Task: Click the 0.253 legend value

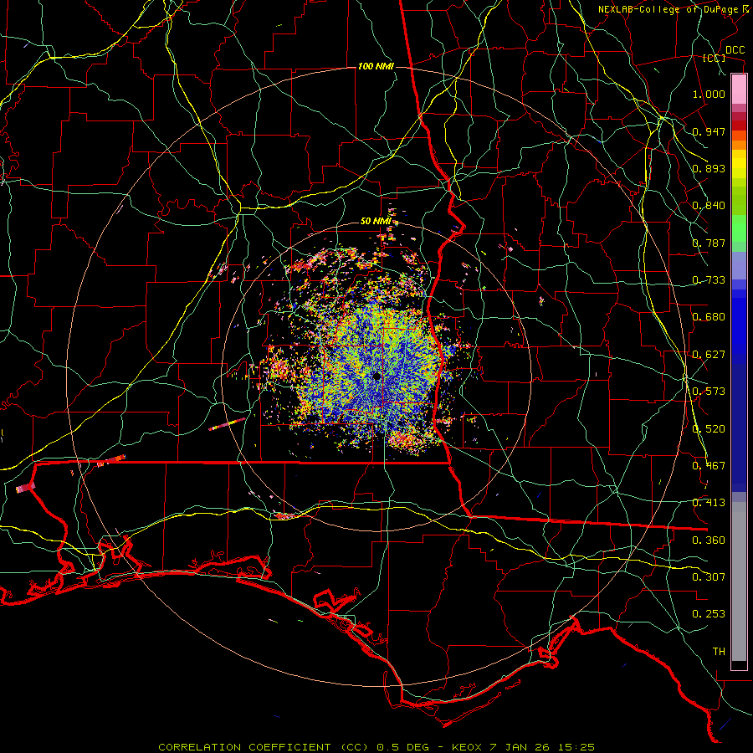Action: 709,614
